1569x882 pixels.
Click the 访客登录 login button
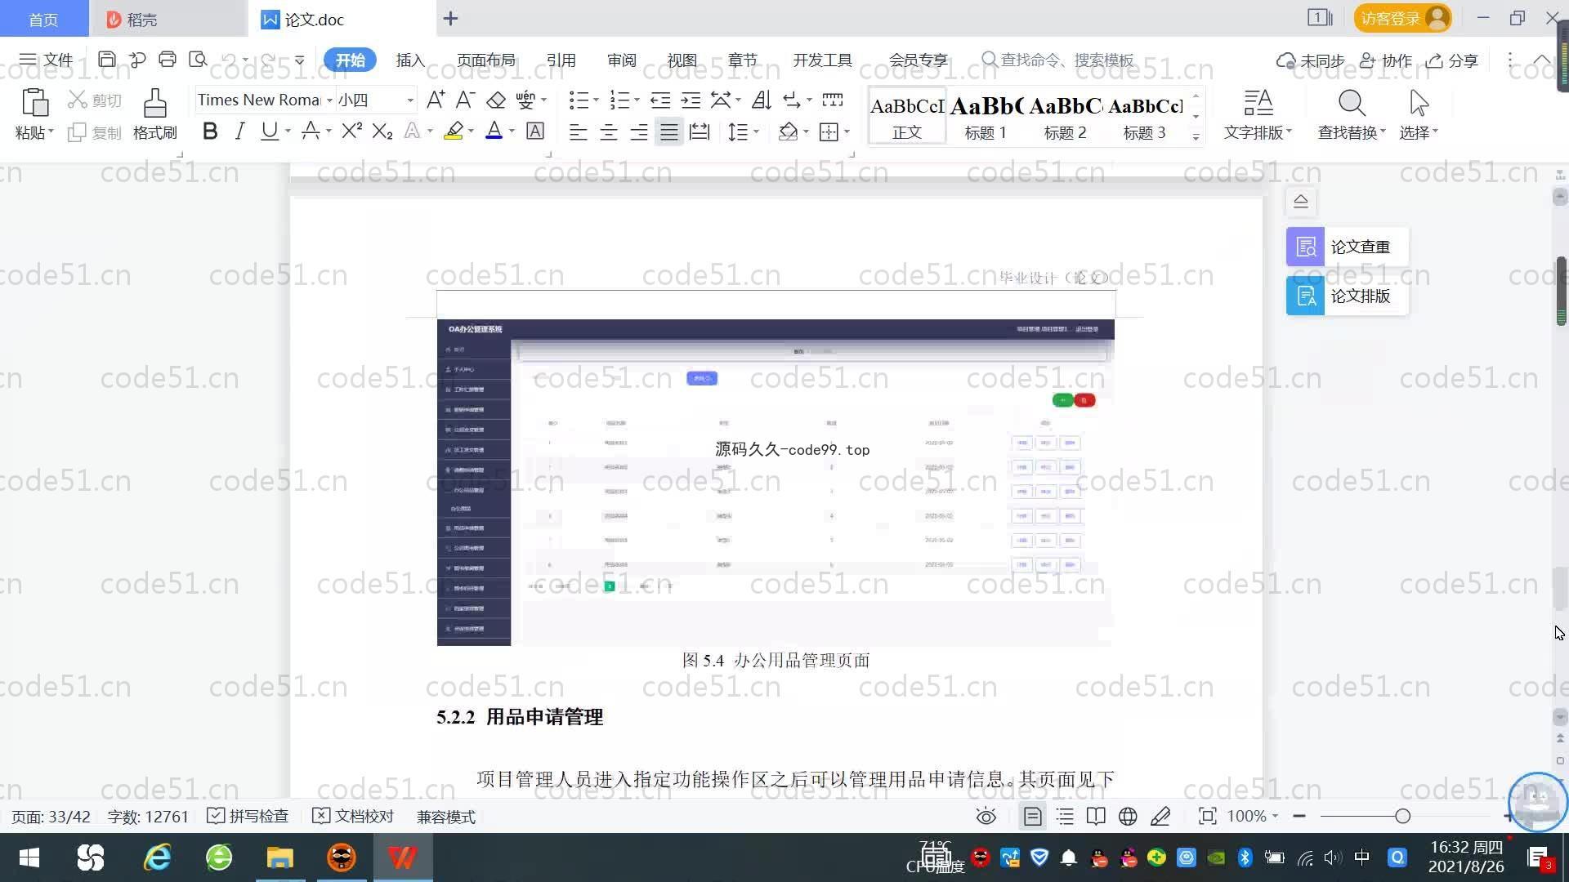pyautogui.click(x=1402, y=18)
